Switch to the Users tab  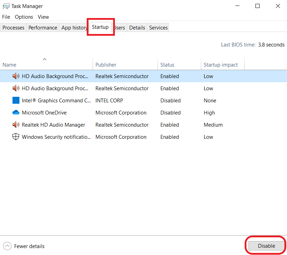120,28
